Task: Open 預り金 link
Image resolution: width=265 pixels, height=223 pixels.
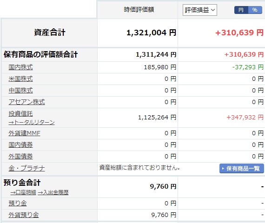Action: click(18, 203)
